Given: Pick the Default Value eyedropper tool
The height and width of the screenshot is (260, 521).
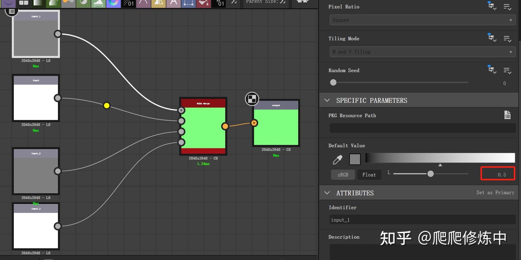Looking at the screenshot, I should (x=337, y=159).
